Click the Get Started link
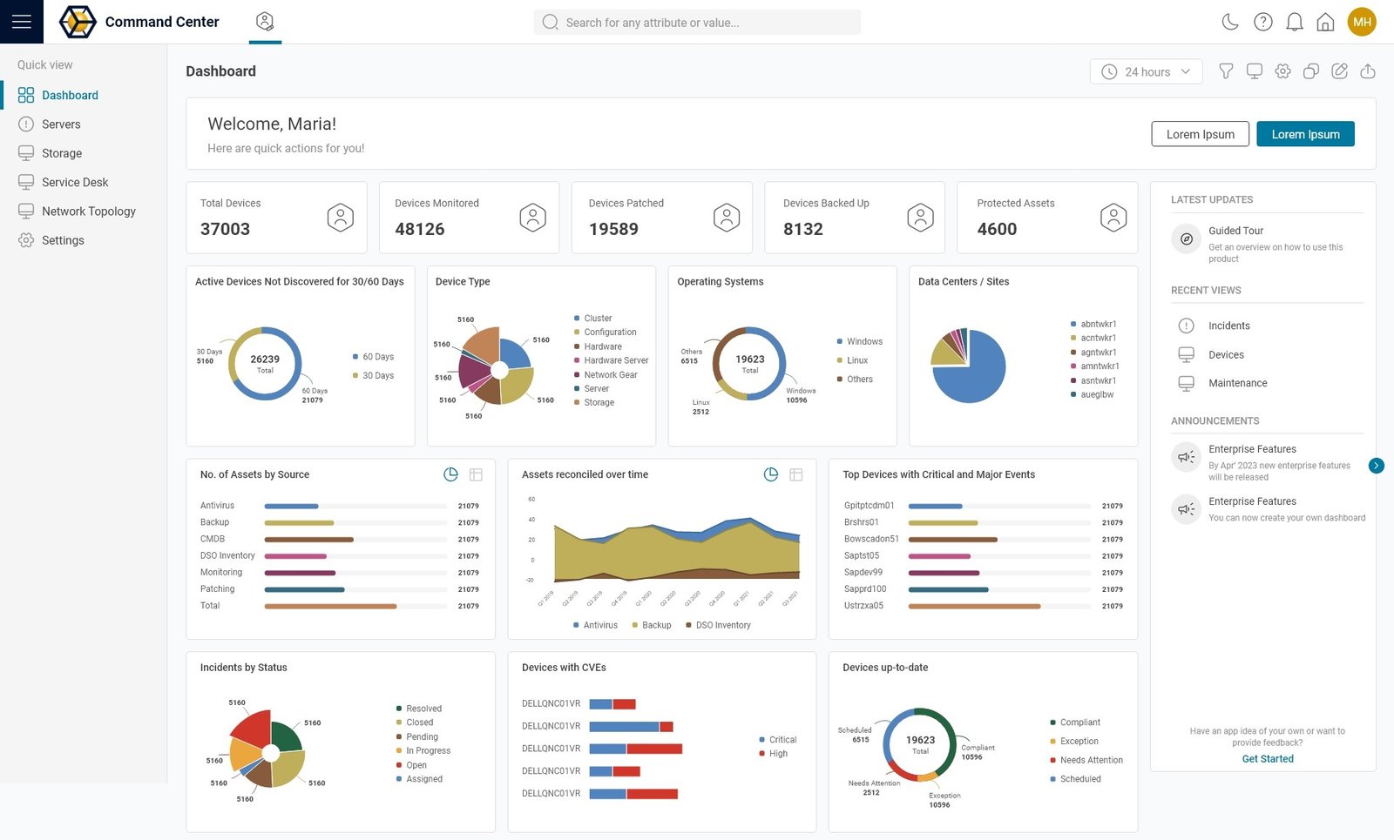1394x840 pixels. point(1268,759)
